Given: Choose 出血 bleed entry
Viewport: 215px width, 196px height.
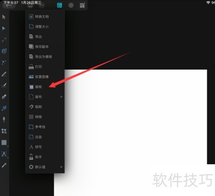Looking at the screenshot, I should [45, 137].
